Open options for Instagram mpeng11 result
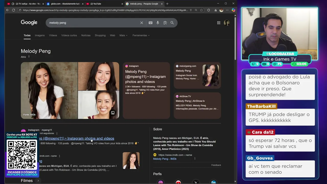The height and width of the screenshot is (184, 327). (57, 133)
